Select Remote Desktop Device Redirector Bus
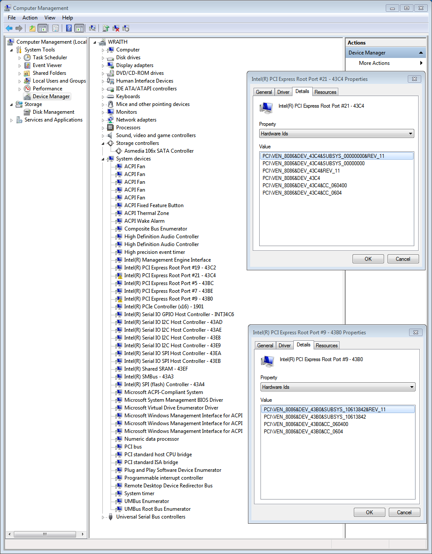This screenshot has width=432, height=554. click(168, 486)
